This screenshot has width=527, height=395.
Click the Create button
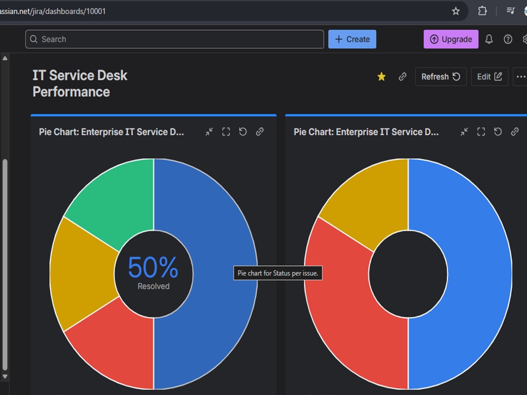point(352,39)
